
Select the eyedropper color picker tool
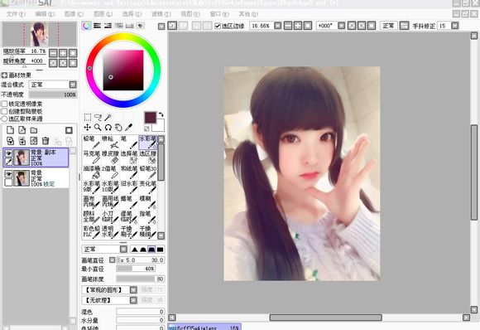(x=129, y=128)
